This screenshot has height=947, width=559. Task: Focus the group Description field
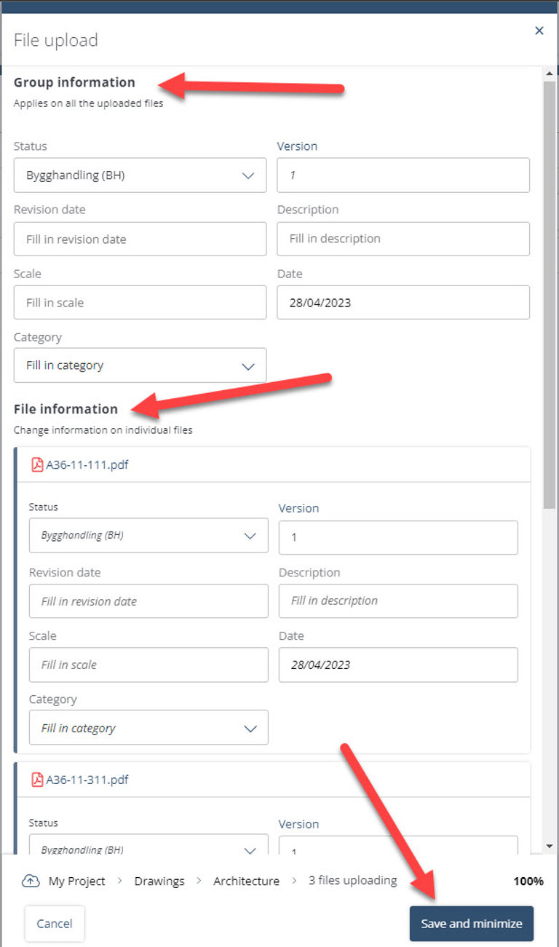tap(403, 239)
